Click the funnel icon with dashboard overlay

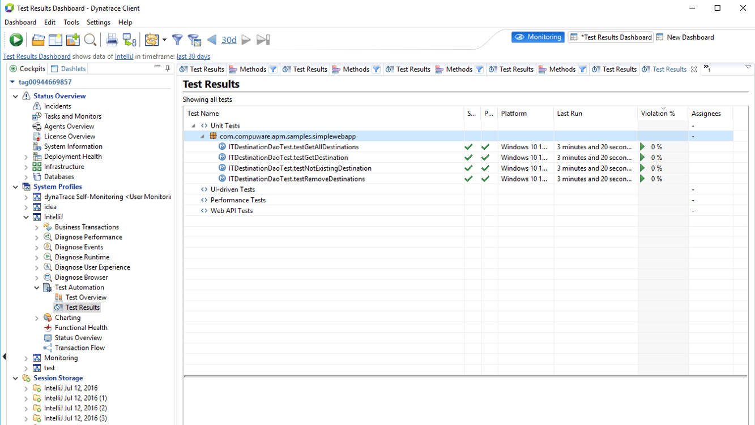click(194, 40)
